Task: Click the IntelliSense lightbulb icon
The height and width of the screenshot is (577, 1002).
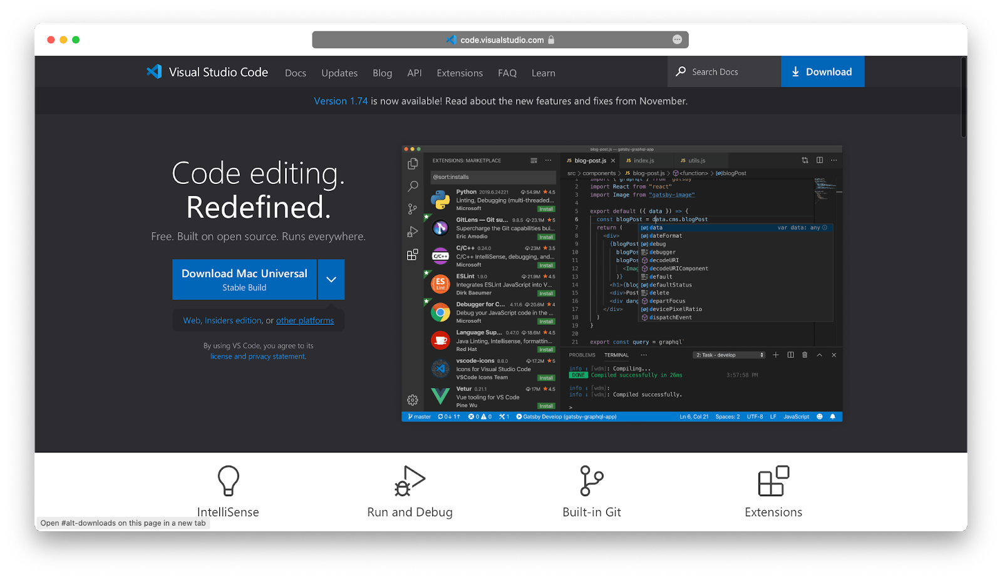Action: [229, 481]
